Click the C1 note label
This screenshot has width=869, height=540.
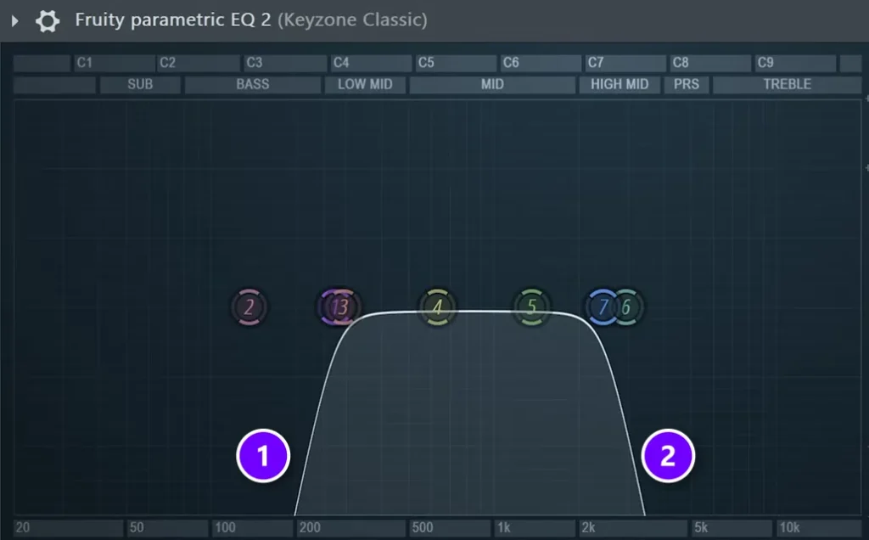pyautogui.click(x=84, y=63)
